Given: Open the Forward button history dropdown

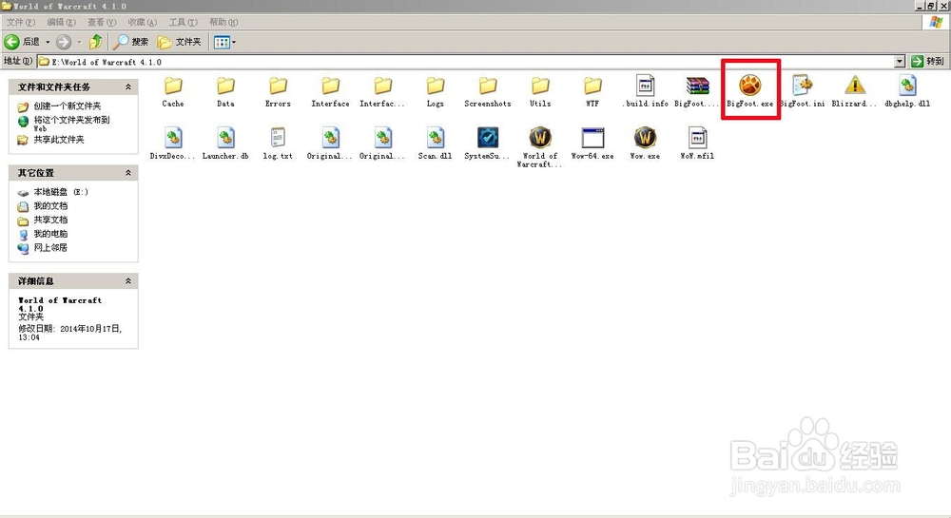Looking at the screenshot, I should tap(80, 42).
